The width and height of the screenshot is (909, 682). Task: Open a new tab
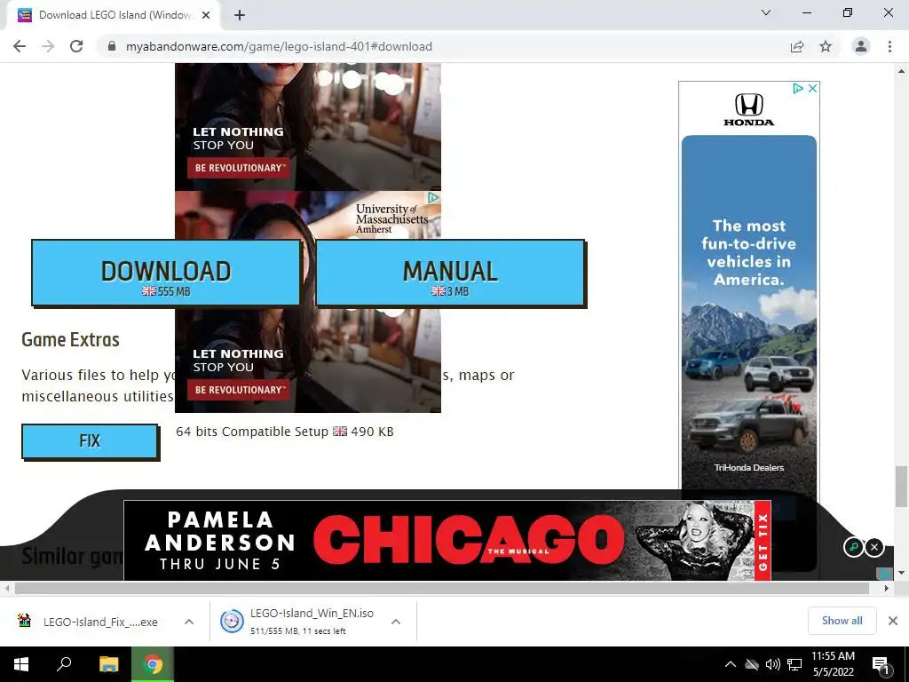click(x=240, y=15)
